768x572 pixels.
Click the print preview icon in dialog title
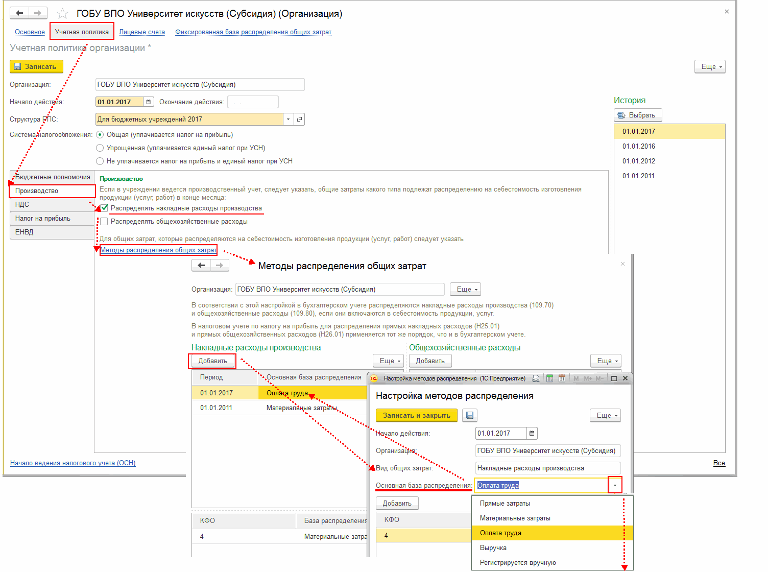click(x=536, y=378)
